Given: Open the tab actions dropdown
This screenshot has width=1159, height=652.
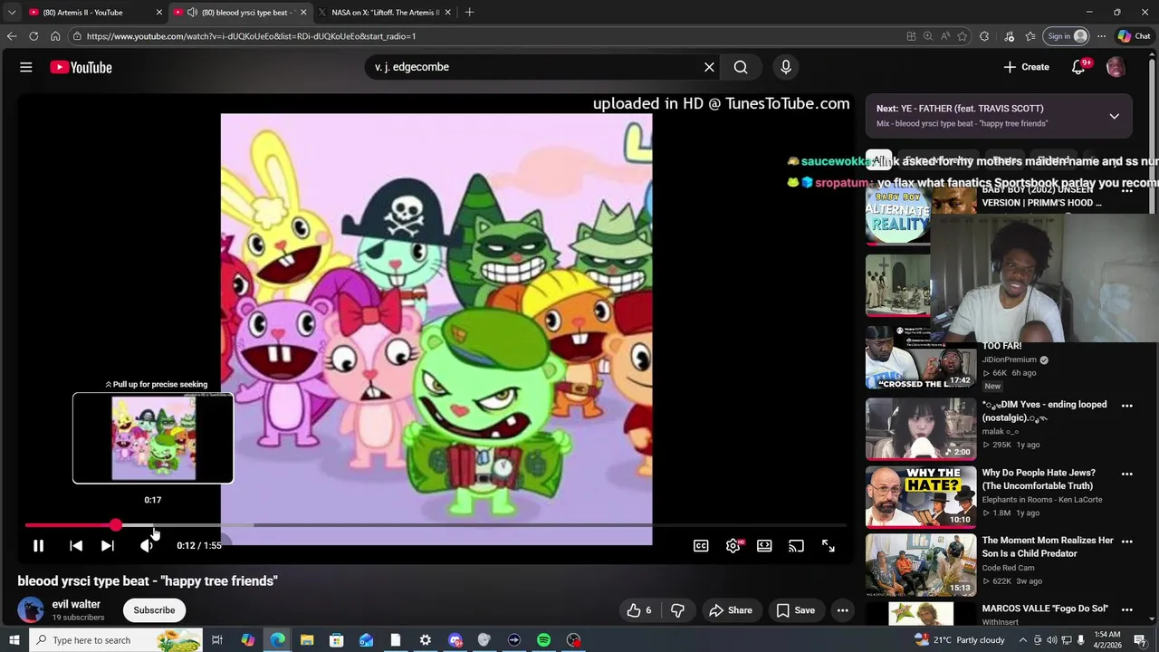Looking at the screenshot, I should point(11,13).
